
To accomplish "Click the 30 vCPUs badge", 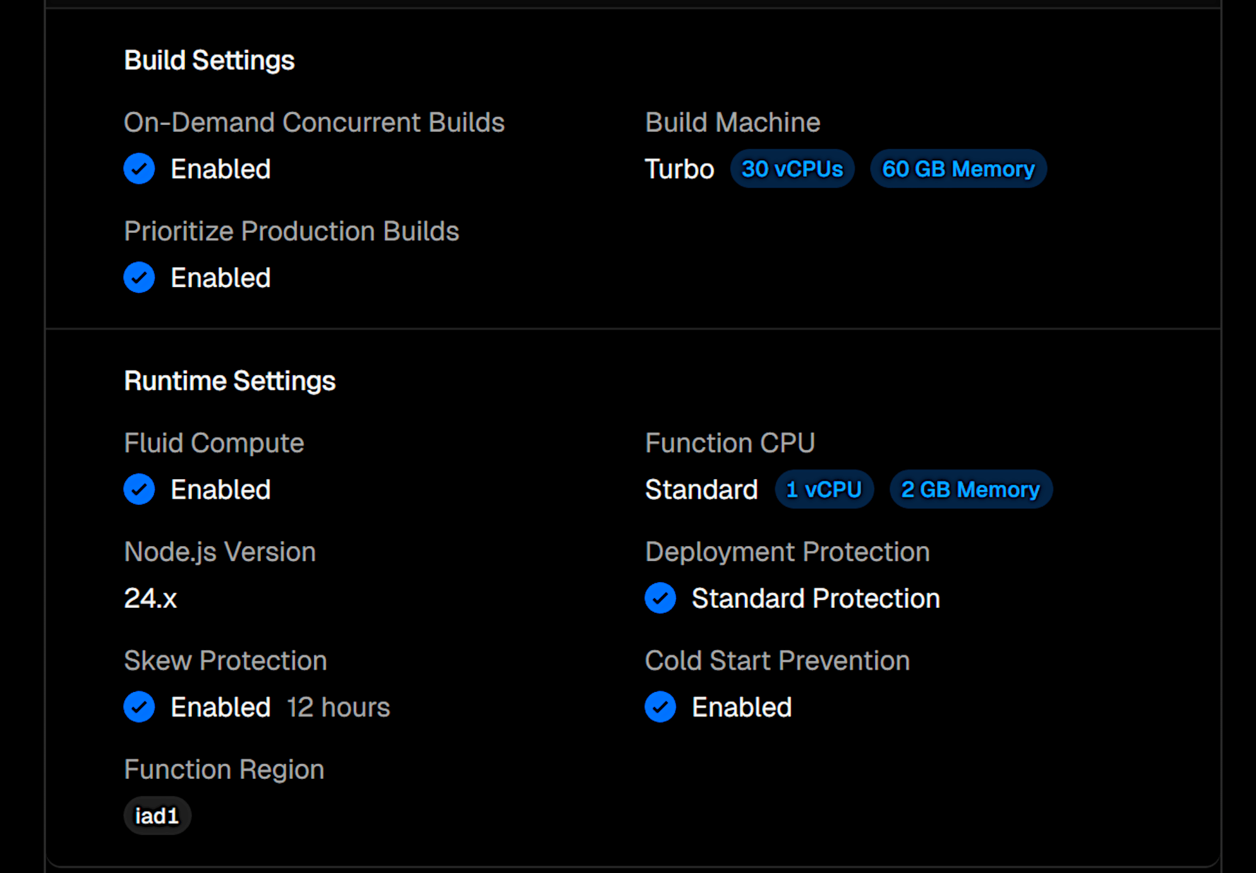I will point(792,169).
